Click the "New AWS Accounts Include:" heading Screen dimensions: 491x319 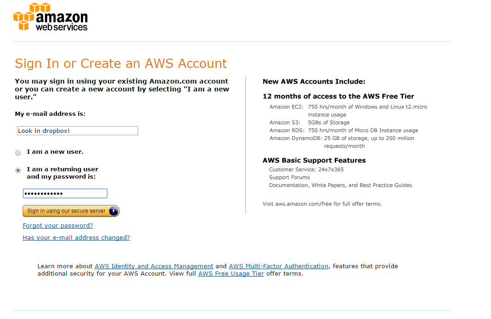(x=314, y=82)
